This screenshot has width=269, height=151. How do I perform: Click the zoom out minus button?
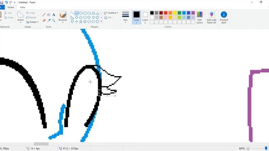pyautogui.click(x=248, y=148)
